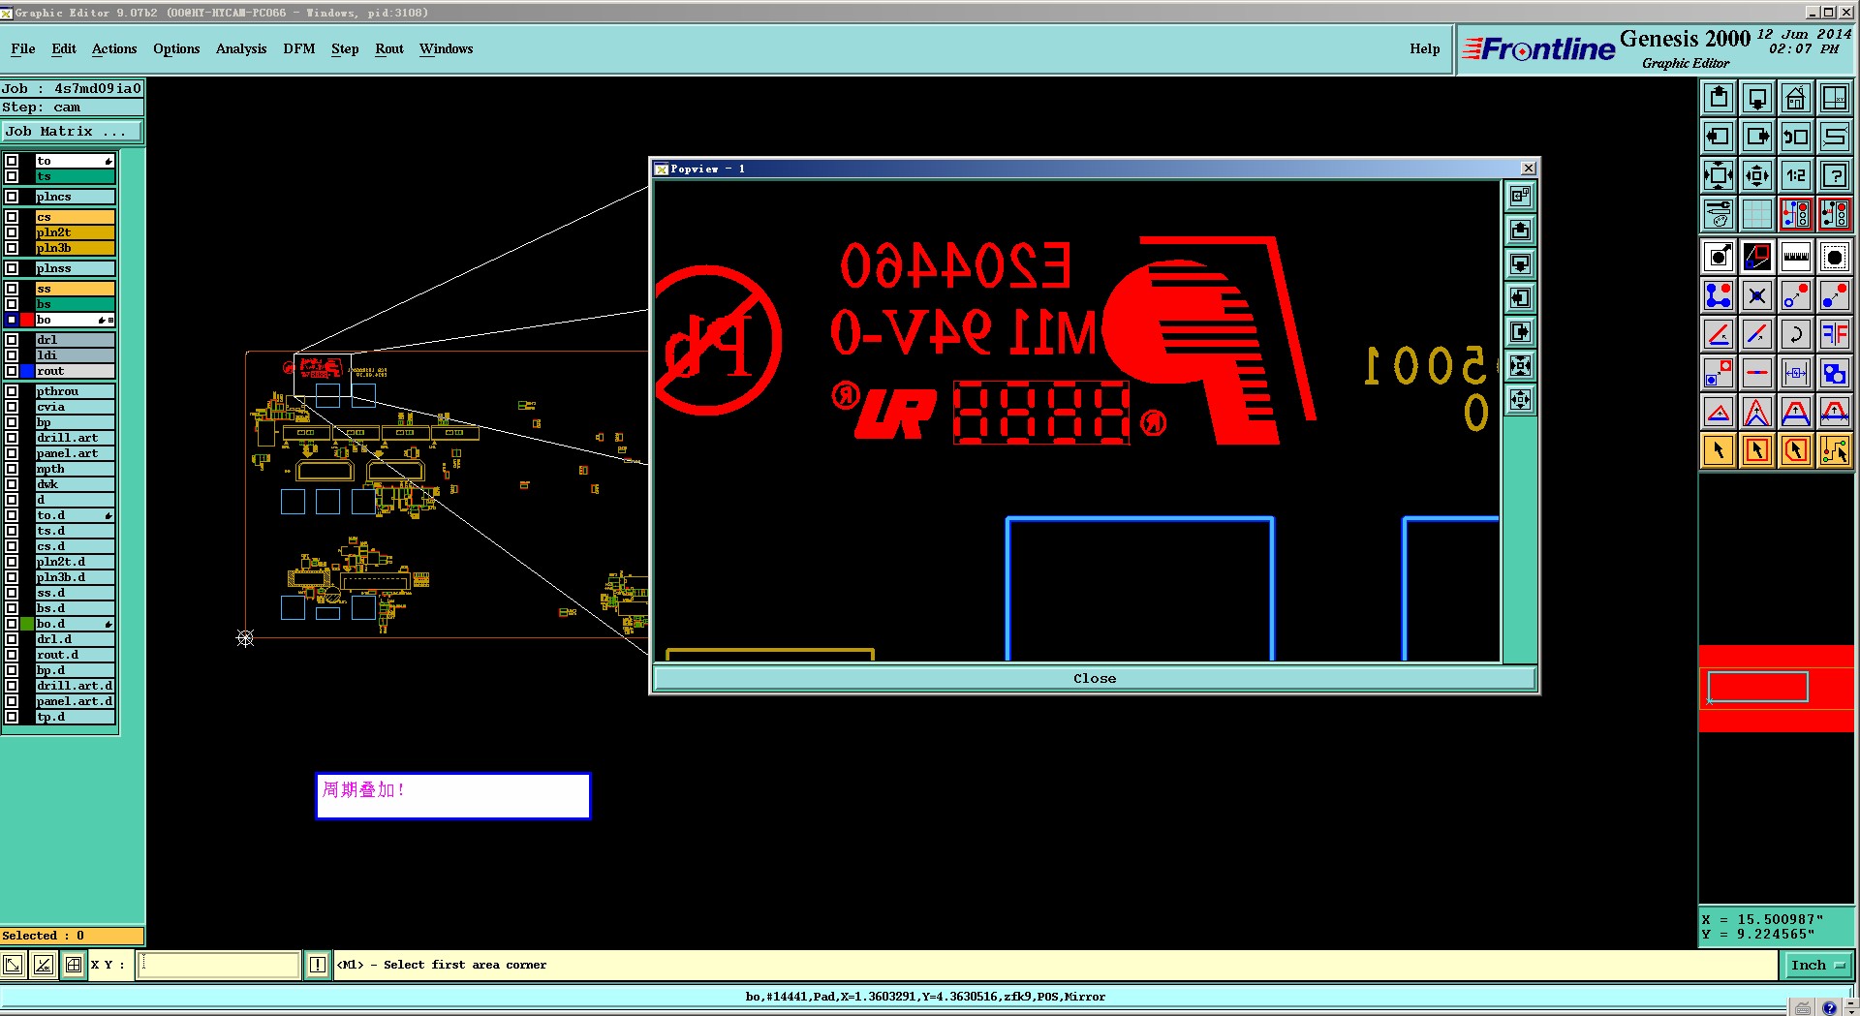Click the pan up view icon in main toolbar
The width and height of the screenshot is (1860, 1016).
tap(1719, 98)
